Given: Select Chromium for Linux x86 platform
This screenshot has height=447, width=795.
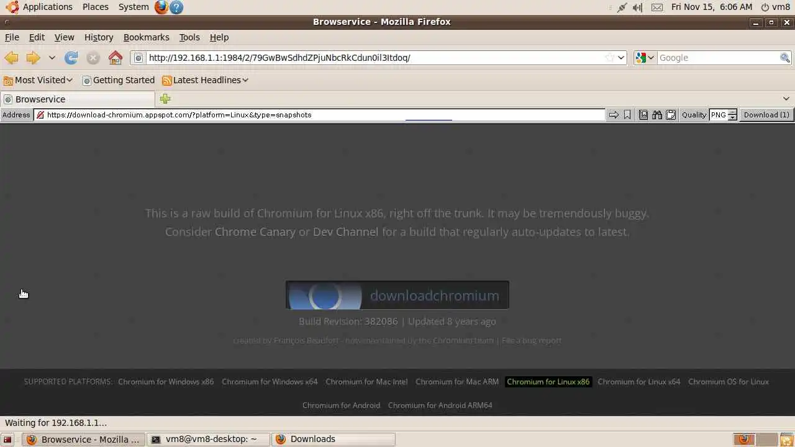Looking at the screenshot, I should point(548,382).
